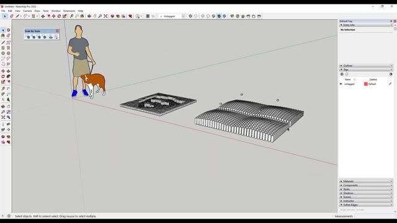Select the Line tool in left palette

(3, 42)
